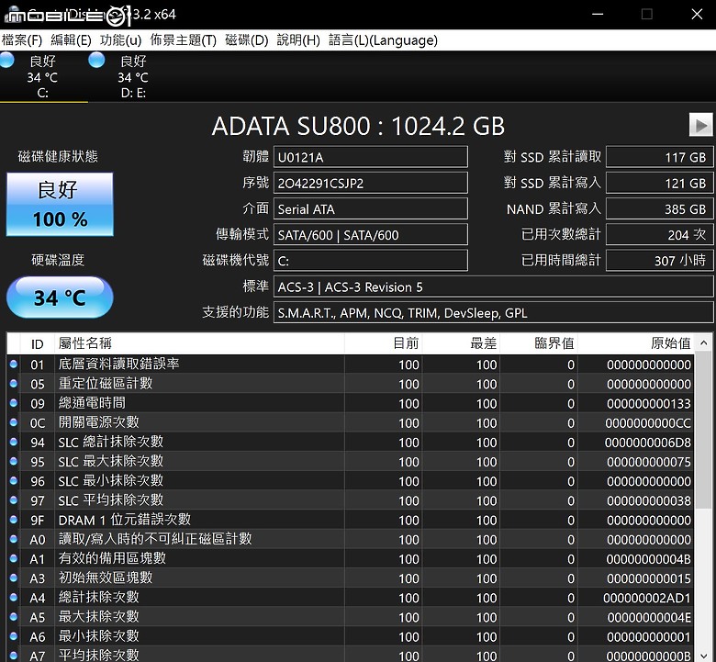Select row A6 最小抹除次數
The height and width of the screenshot is (662, 716).
(x=351, y=636)
